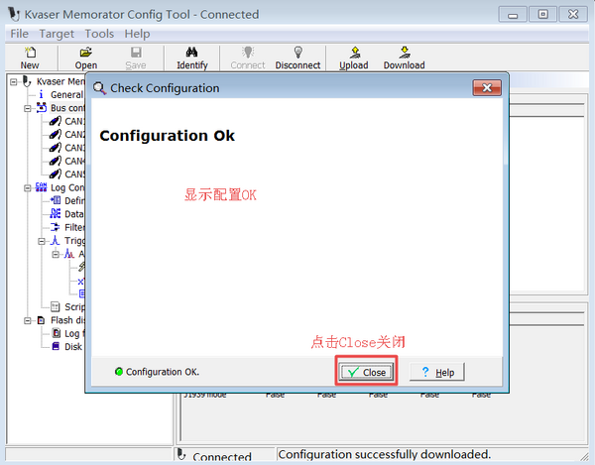Click the Help button in dialog
The width and height of the screenshot is (595, 465).
tap(437, 372)
